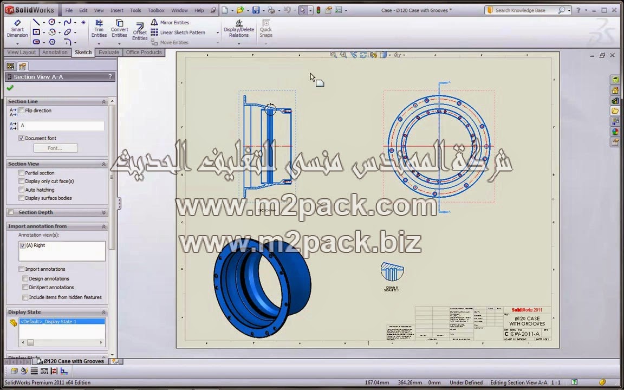Enable the Partial section checkbox
This screenshot has height=390, width=624.
pos(22,173)
